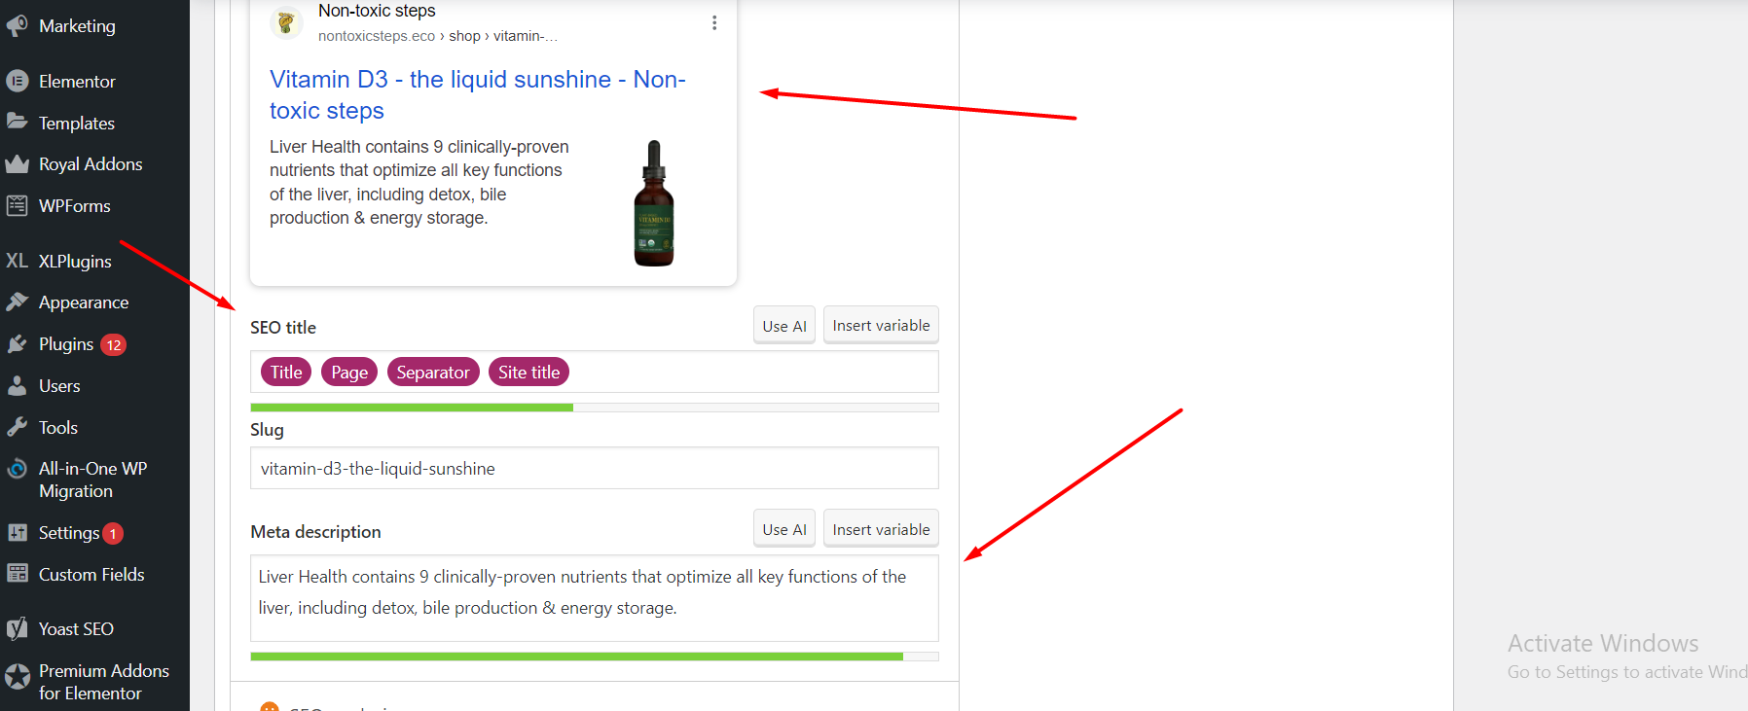This screenshot has width=1748, height=711.
Task: Select the Page variable tag
Action: click(x=349, y=372)
